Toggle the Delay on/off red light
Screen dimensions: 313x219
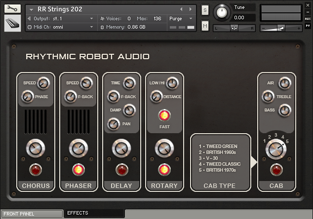pos(121,170)
